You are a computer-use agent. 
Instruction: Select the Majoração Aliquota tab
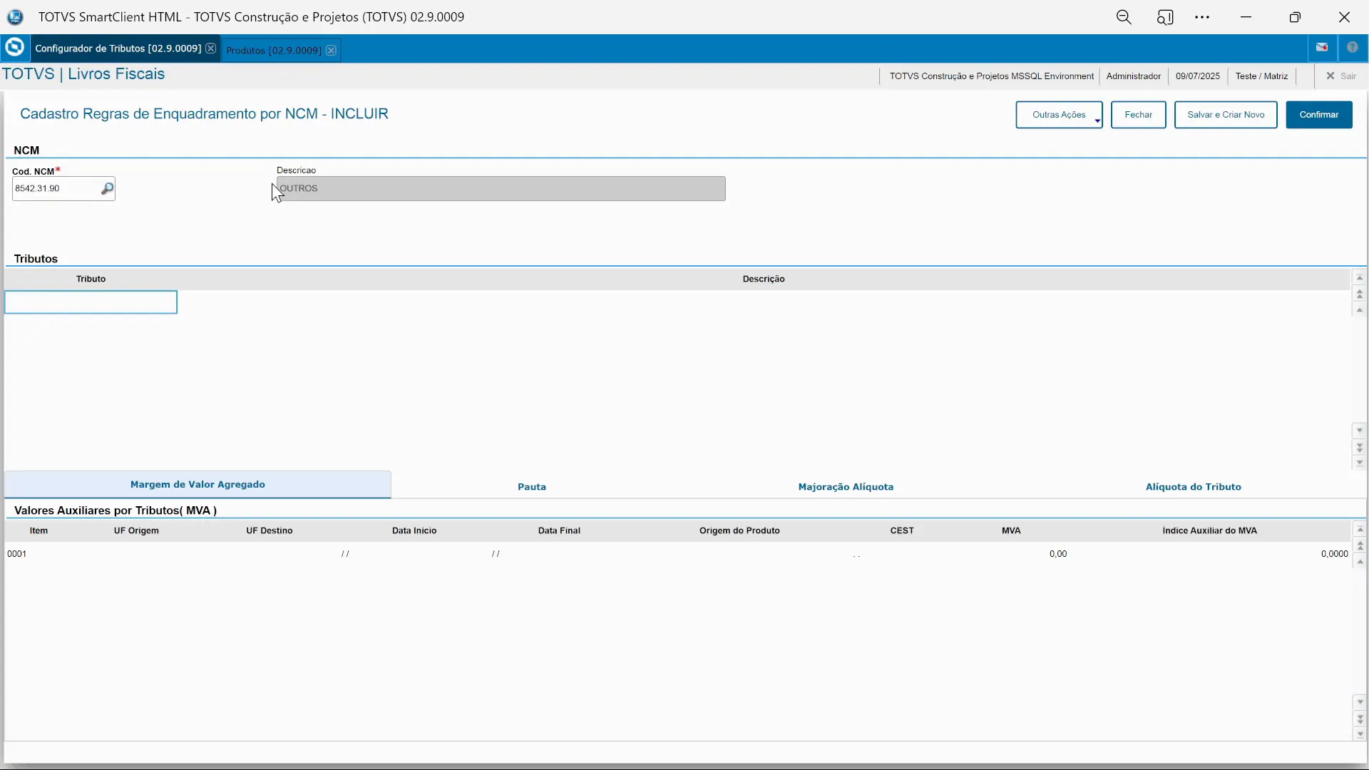[846, 486]
